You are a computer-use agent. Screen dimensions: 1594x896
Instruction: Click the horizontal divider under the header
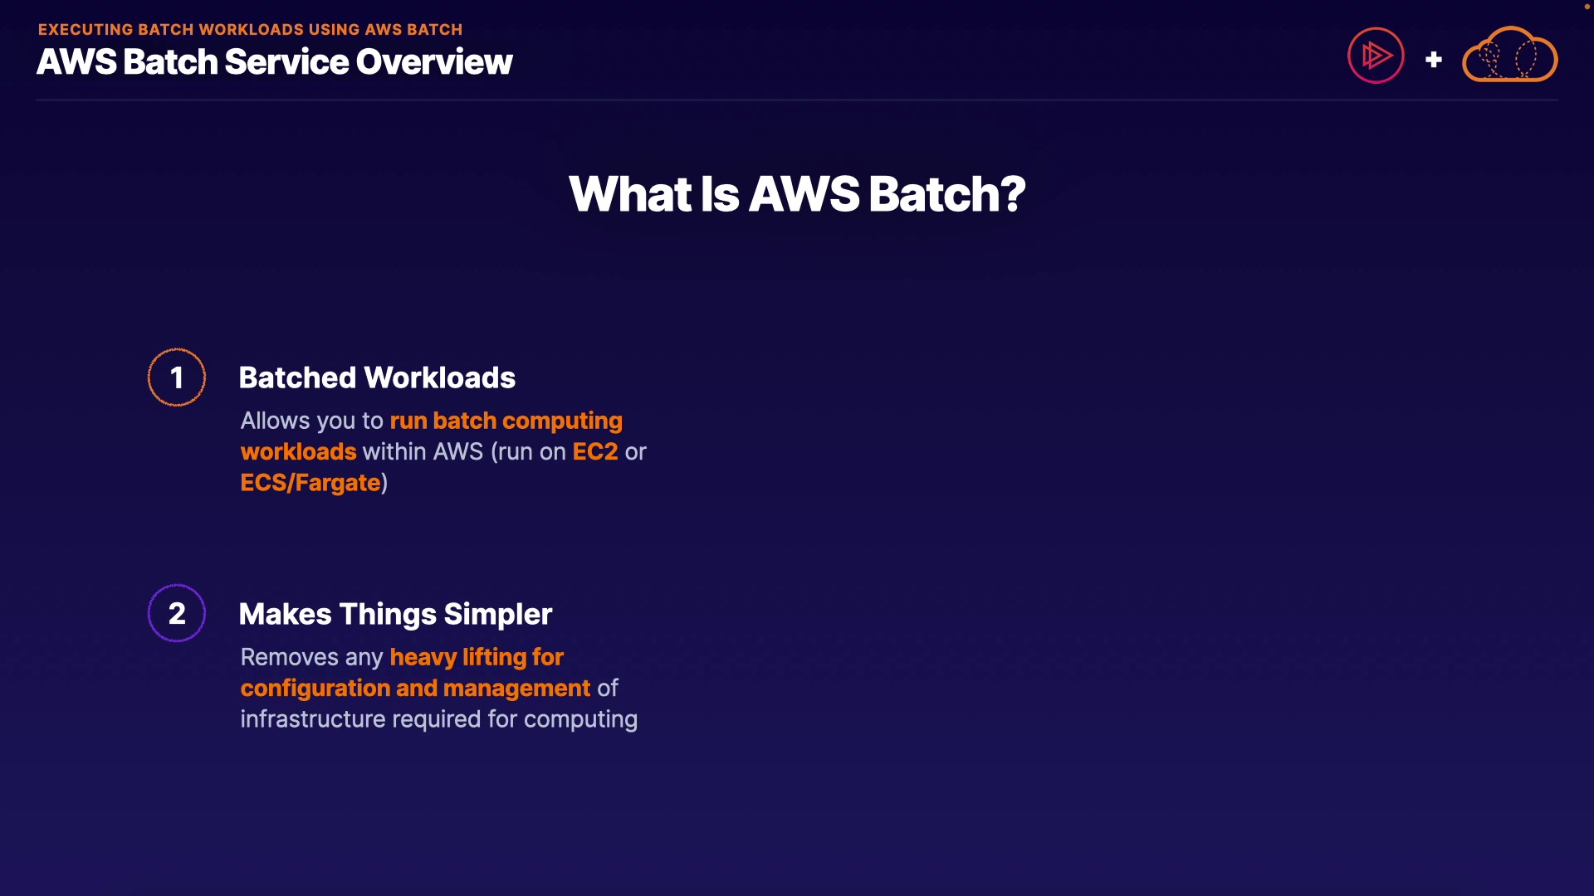tap(797, 100)
